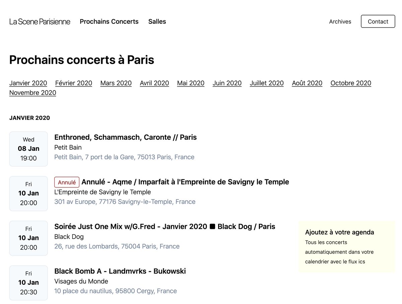Open the Octobre 2020 month link
Image resolution: width=402 pixels, height=304 pixels.
[351, 83]
